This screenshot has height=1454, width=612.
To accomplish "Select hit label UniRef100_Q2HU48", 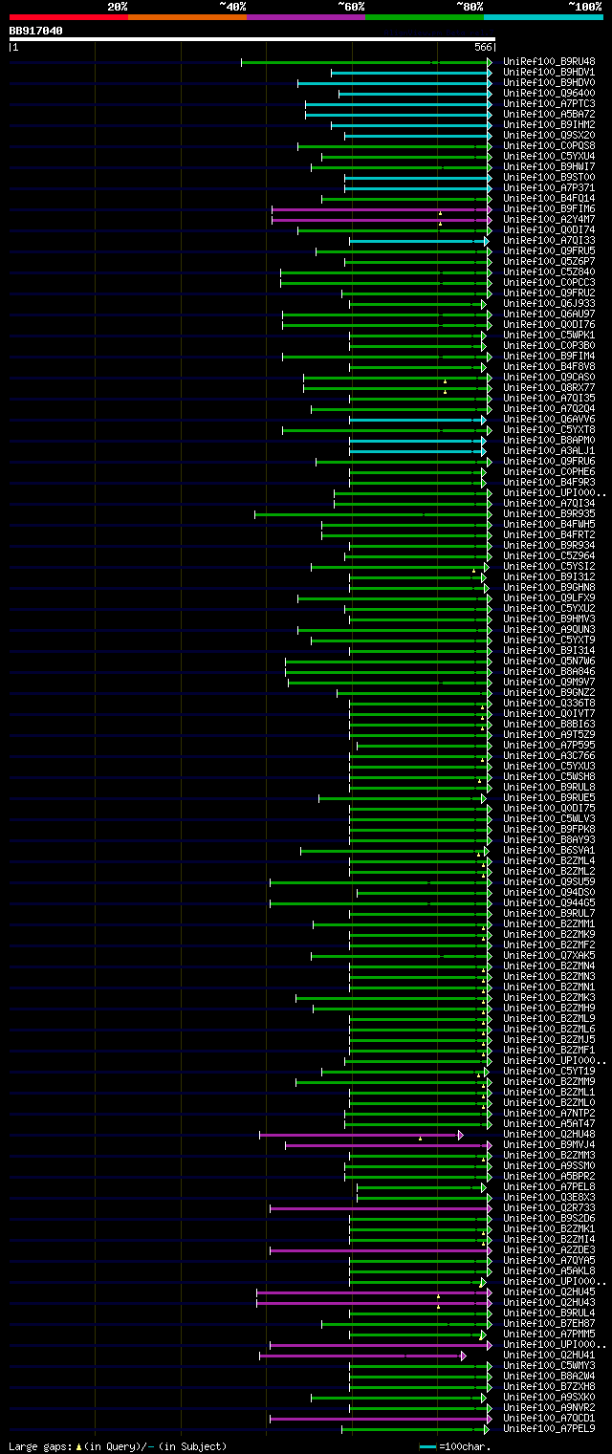I will click(x=549, y=1134).
